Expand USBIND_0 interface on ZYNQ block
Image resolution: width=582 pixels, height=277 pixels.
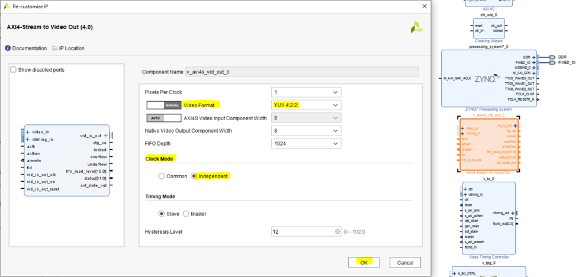point(534,68)
